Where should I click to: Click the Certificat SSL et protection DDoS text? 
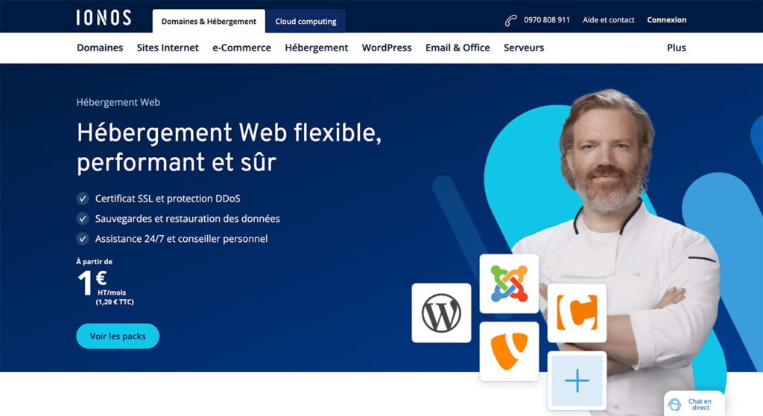(x=168, y=198)
